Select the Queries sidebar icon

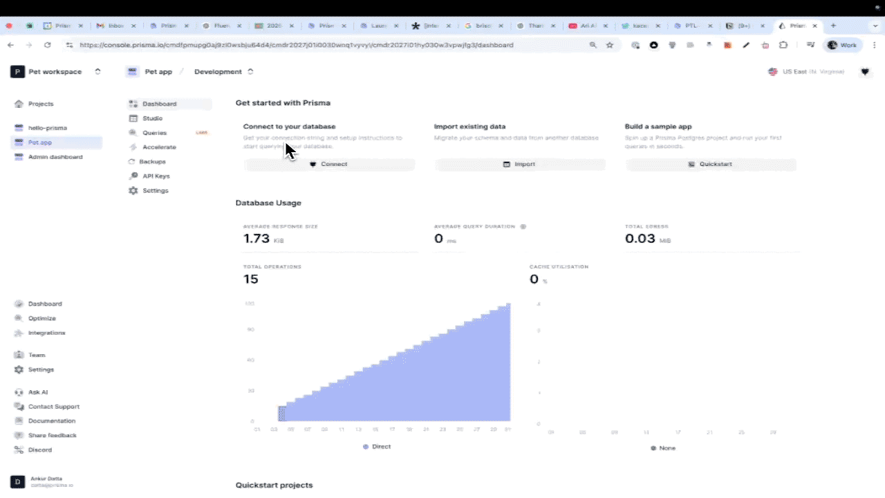(x=133, y=132)
